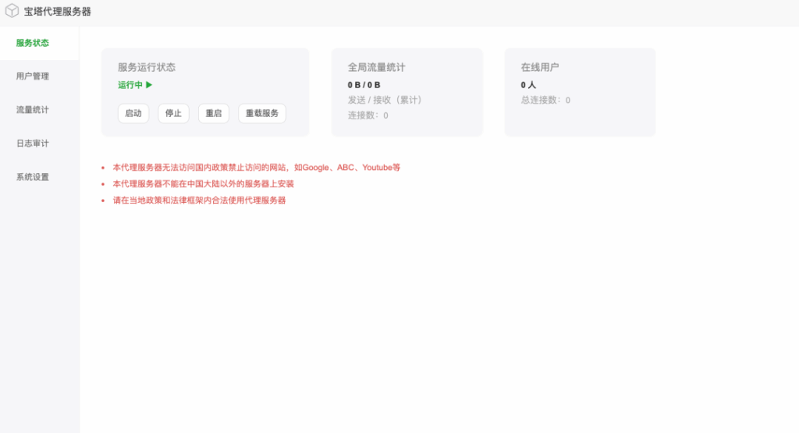
Task: Click the 全局流量统计 card heading
Action: [x=377, y=68]
